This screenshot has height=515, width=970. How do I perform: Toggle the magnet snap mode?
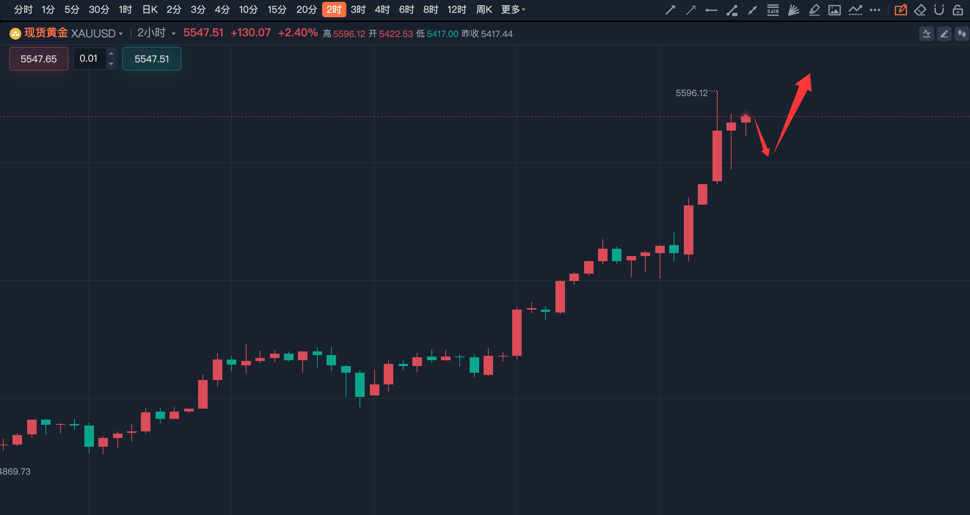939,10
